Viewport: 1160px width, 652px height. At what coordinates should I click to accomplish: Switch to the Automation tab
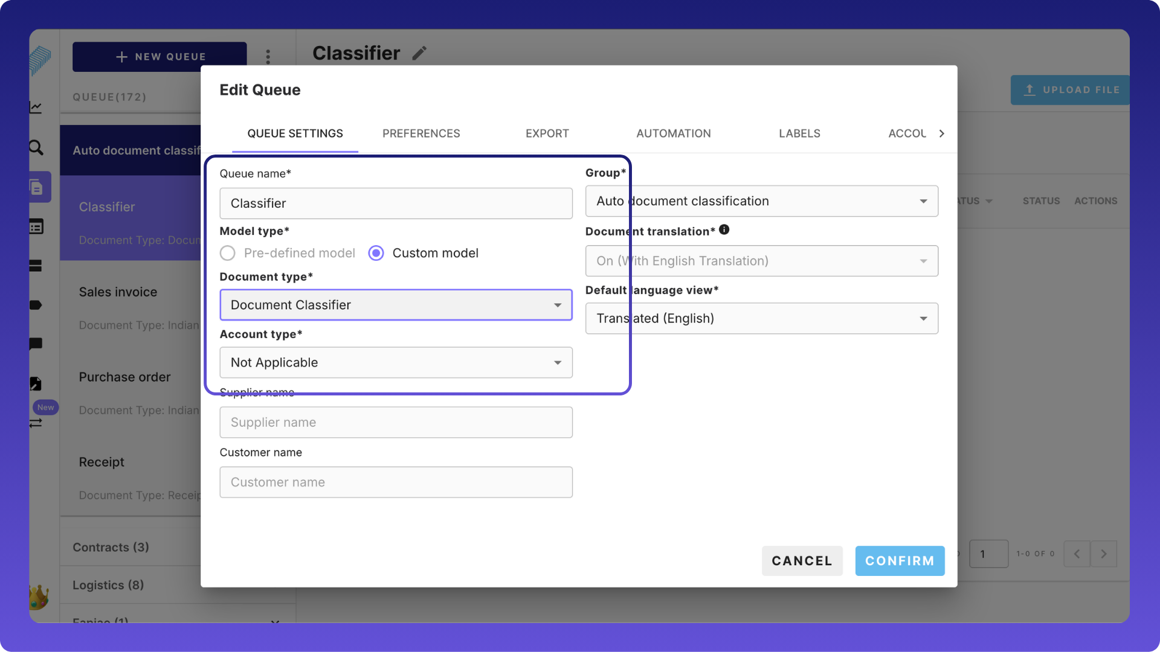(x=673, y=133)
